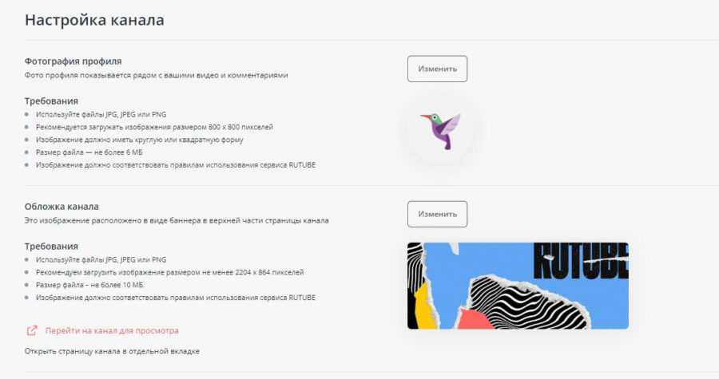Click the hummingbird profile avatar
The image size is (719, 379).
[440, 130]
